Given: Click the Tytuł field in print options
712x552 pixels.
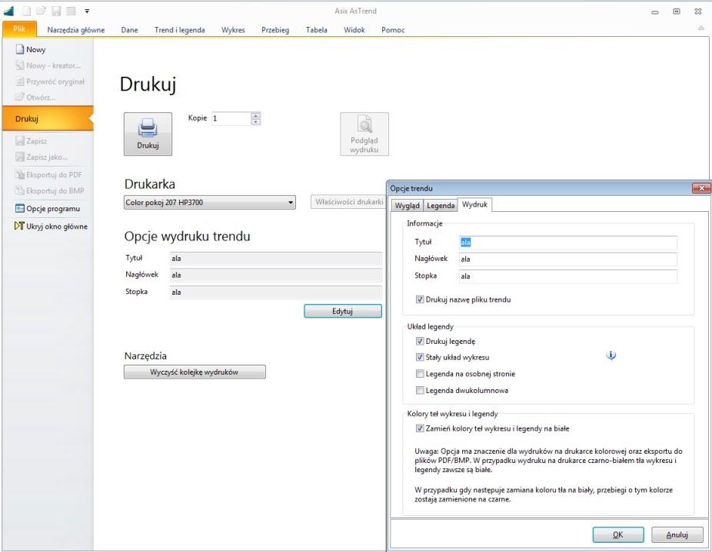Looking at the screenshot, I should (x=275, y=259).
